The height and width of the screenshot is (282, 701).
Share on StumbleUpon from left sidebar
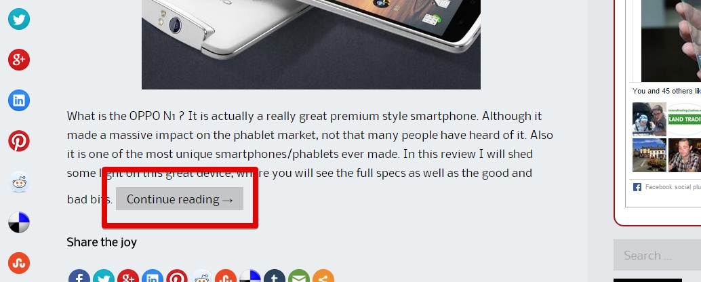coord(19,263)
